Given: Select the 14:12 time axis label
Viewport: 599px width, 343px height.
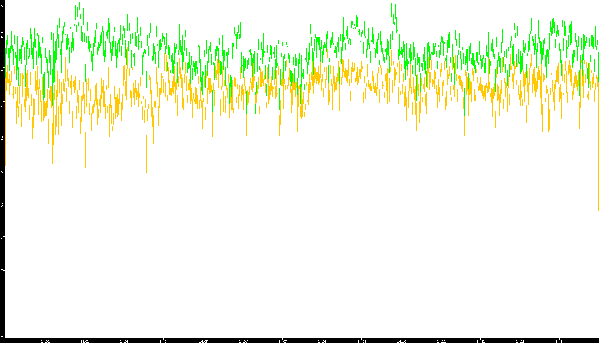Looking at the screenshot, I should coord(481,341).
